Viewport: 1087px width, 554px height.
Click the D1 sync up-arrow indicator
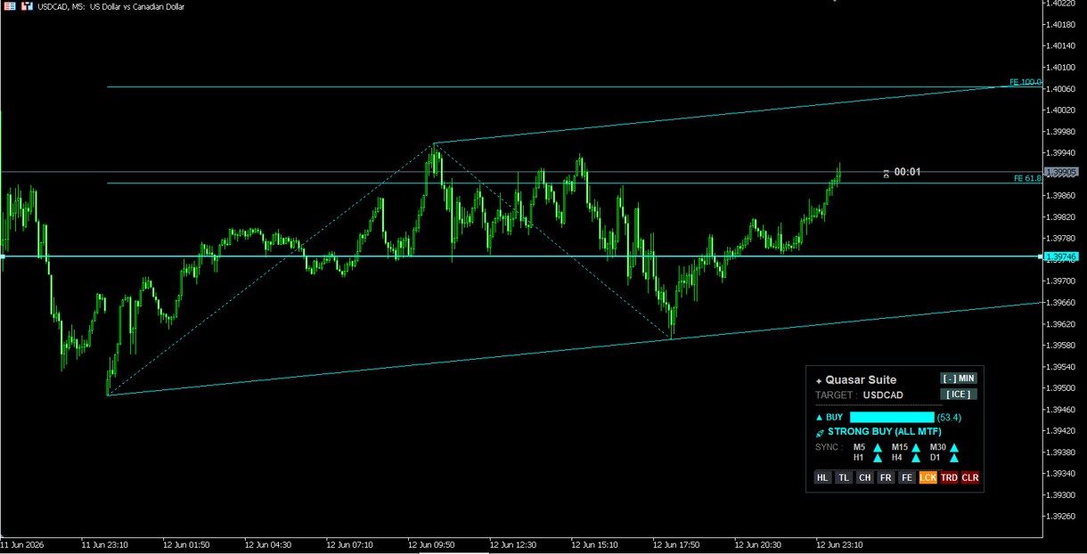(x=954, y=458)
